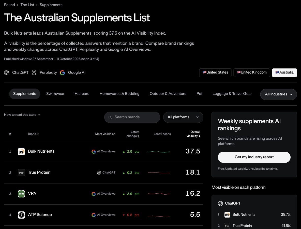The image size is (301, 229).
Task: Click red down arrow in ATP Science row
Action: point(124,215)
